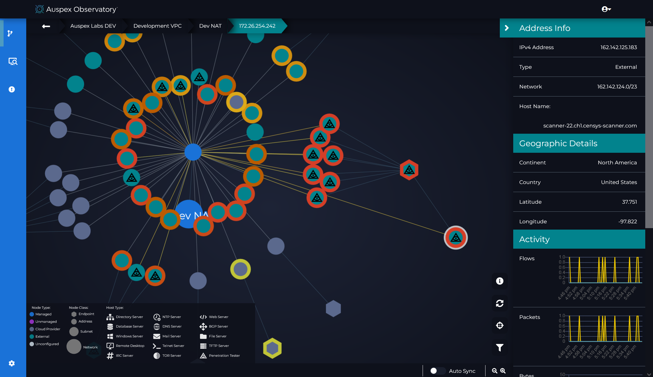Open settings via sidebar gear icon
653x377 pixels.
(12, 363)
